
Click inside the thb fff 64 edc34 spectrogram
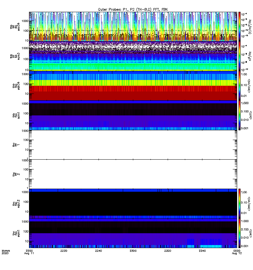133,27
